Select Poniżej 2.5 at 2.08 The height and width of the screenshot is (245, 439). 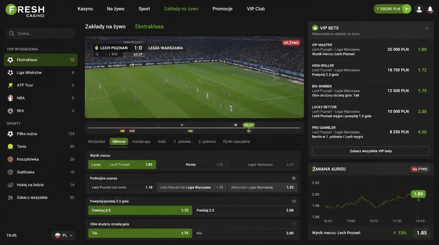pyautogui.click(x=245, y=210)
